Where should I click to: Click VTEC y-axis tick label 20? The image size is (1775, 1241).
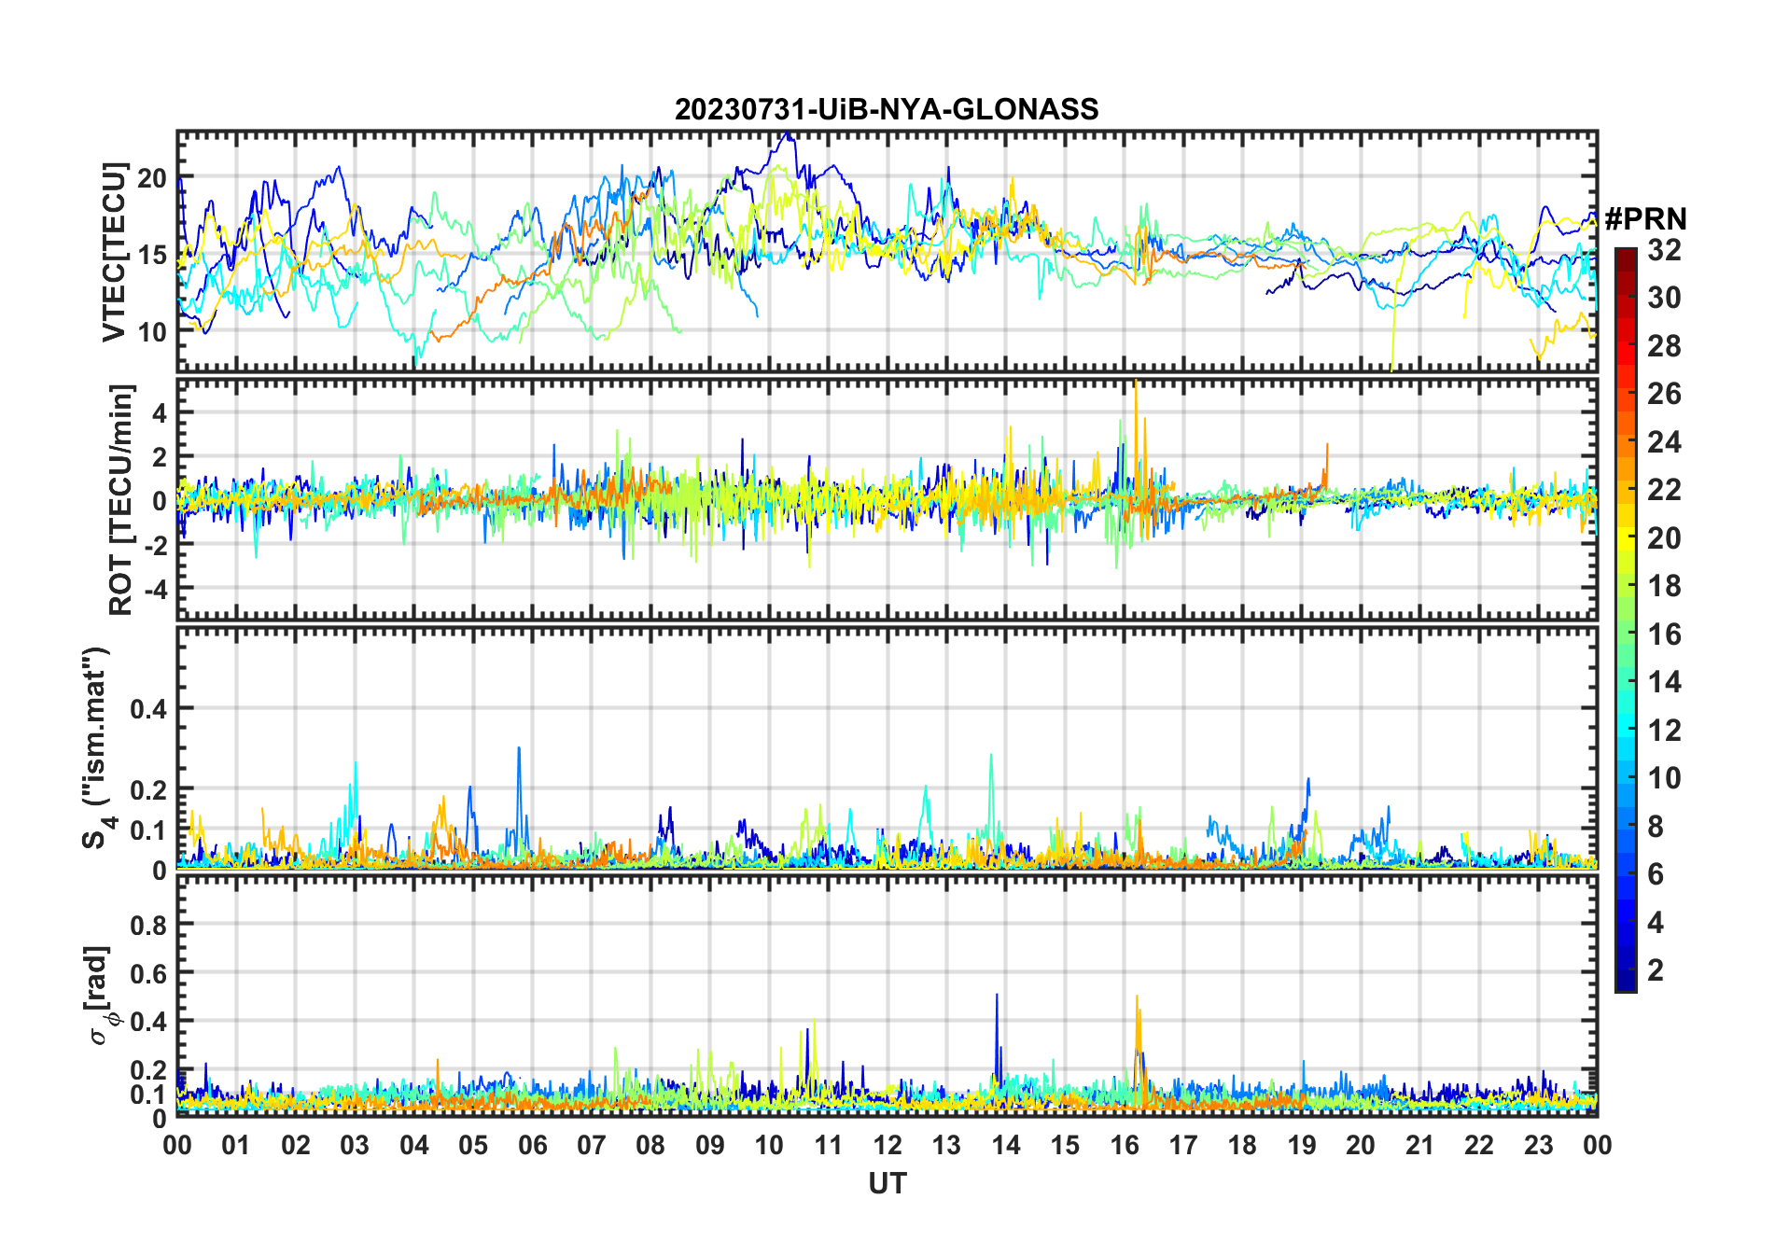click(152, 178)
